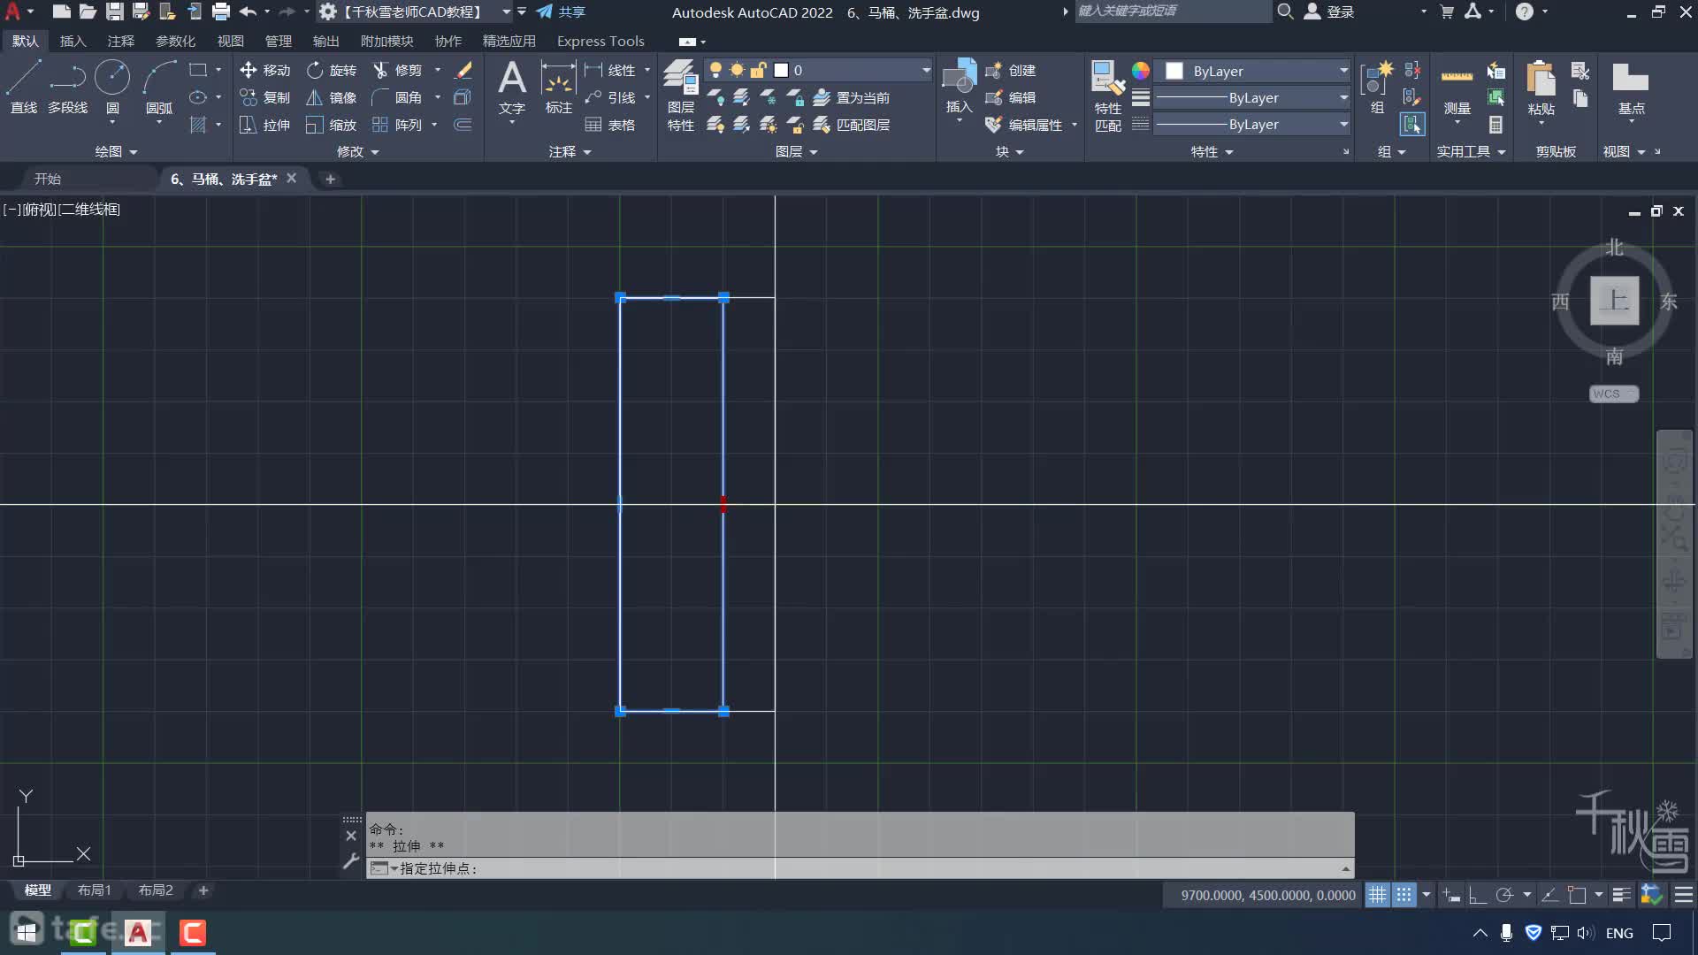Expand the Modify (修改) panel
The height and width of the screenshot is (955, 1698).
[x=357, y=151]
